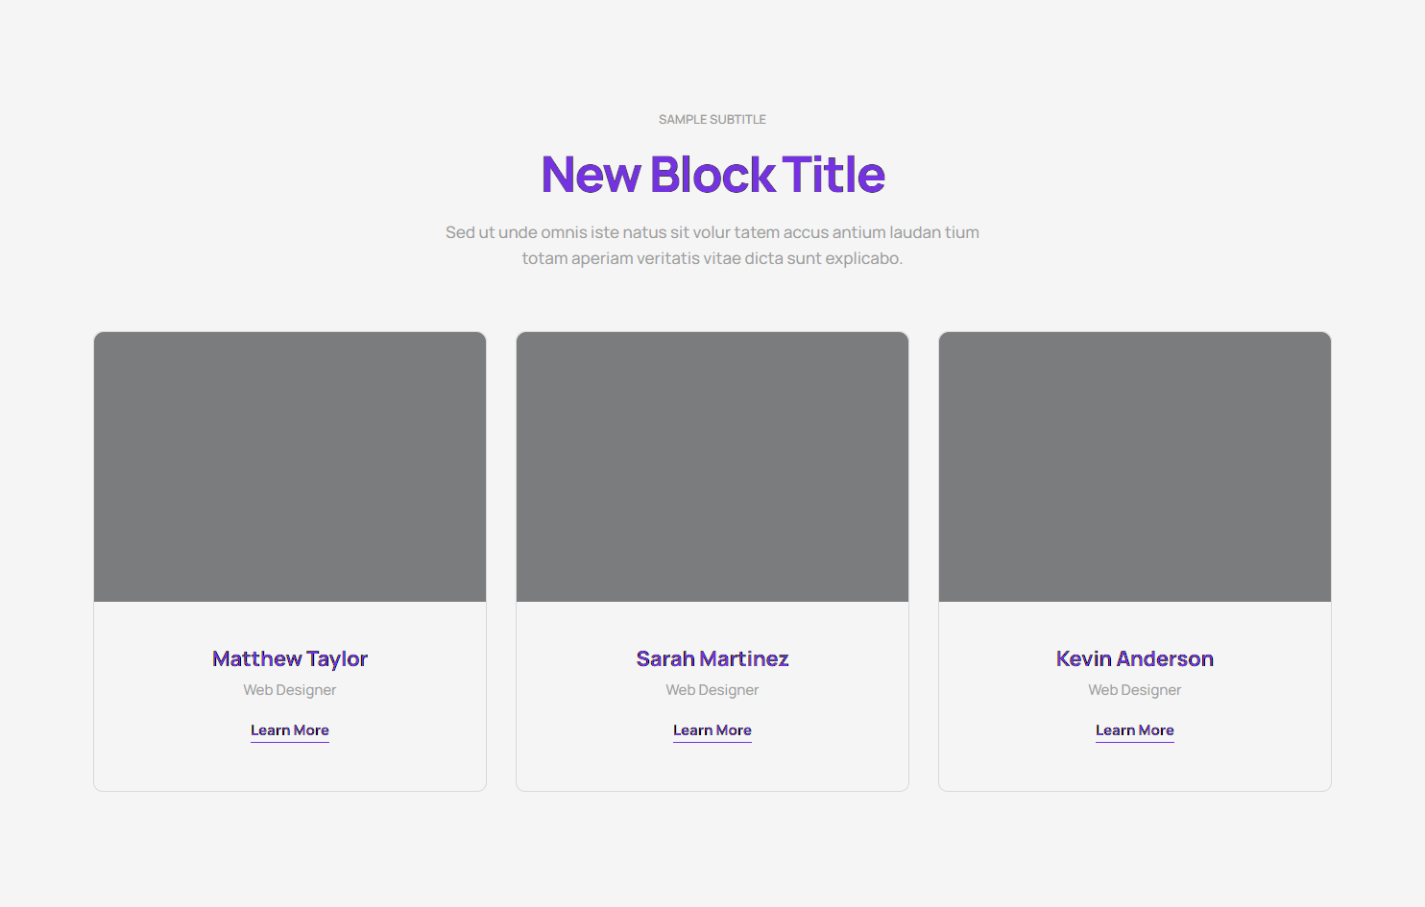The image size is (1425, 907).
Task: Select the word SUBTITLE above the heading
Action: point(738,120)
